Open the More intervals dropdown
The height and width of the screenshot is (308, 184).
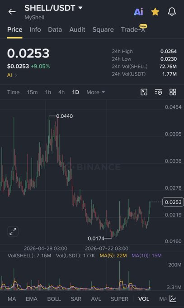pyautogui.click(x=95, y=92)
